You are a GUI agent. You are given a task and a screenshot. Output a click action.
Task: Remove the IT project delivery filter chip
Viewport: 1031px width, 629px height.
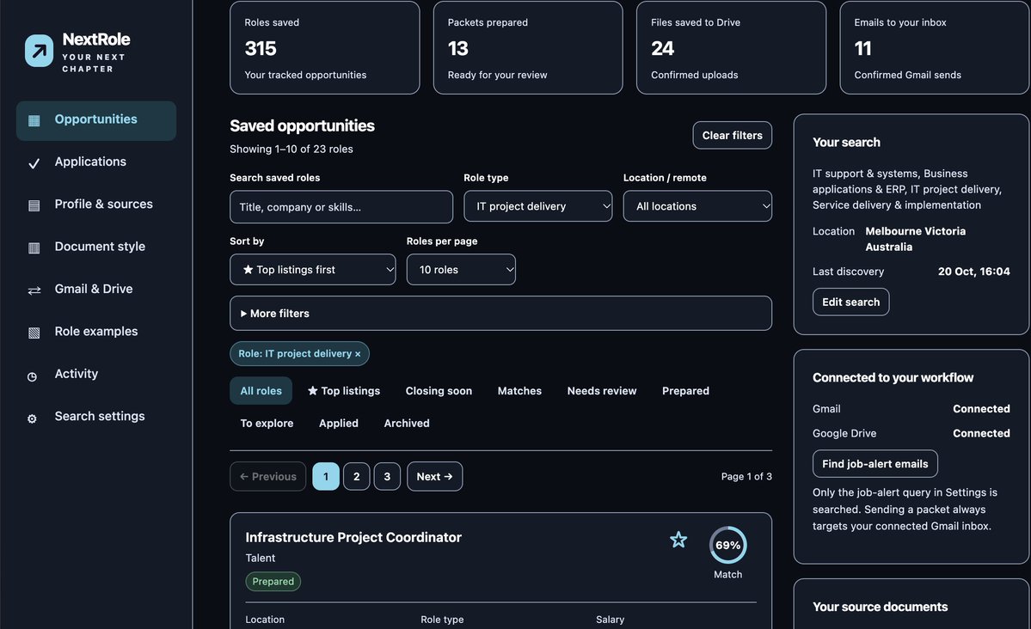pos(358,354)
